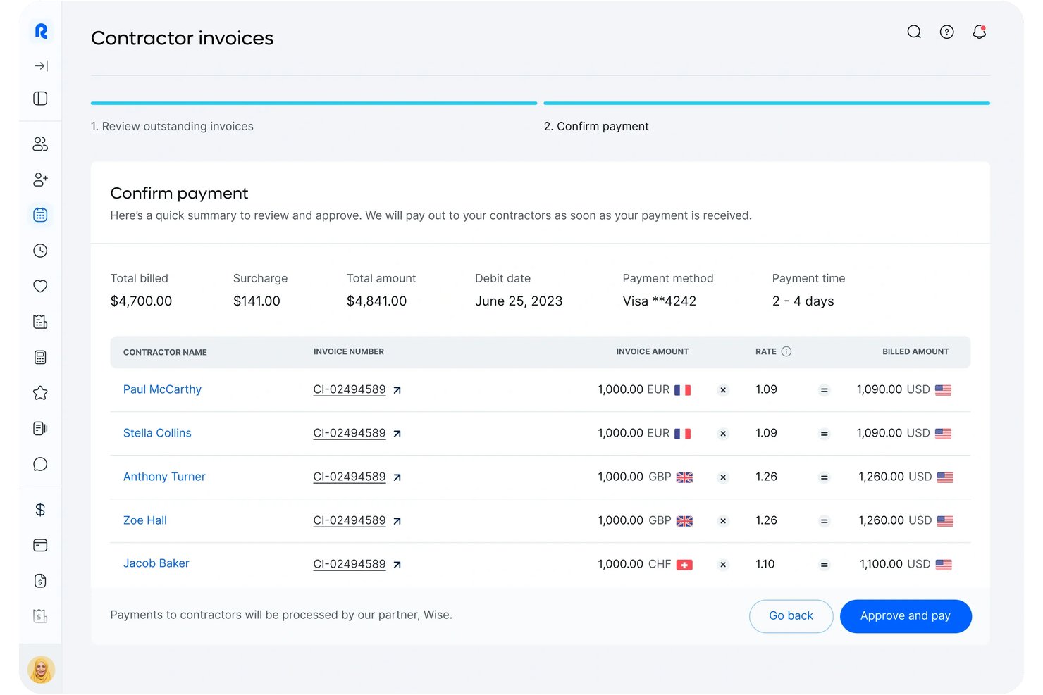Click the 1,100.00 USD billed amount
The height and width of the screenshot is (695, 1043).
(x=895, y=564)
